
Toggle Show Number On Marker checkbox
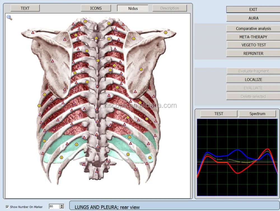point(7,207)
